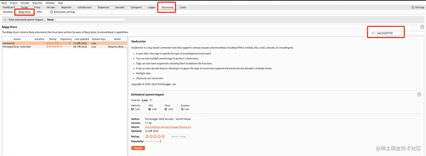
Task: Click the Time impact clock icon
Action: click(x=166, y=109)
